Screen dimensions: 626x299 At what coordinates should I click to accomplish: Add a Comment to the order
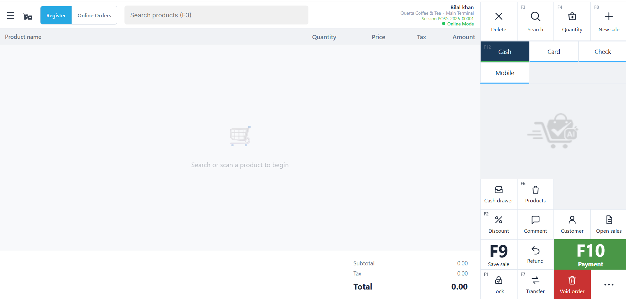pos(535,224)
